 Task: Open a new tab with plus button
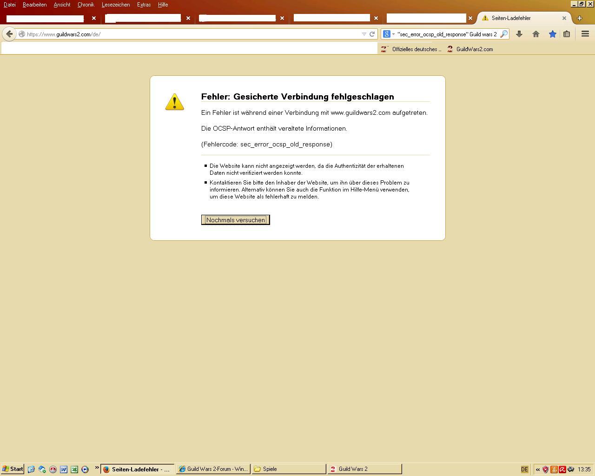coord(579,18)
